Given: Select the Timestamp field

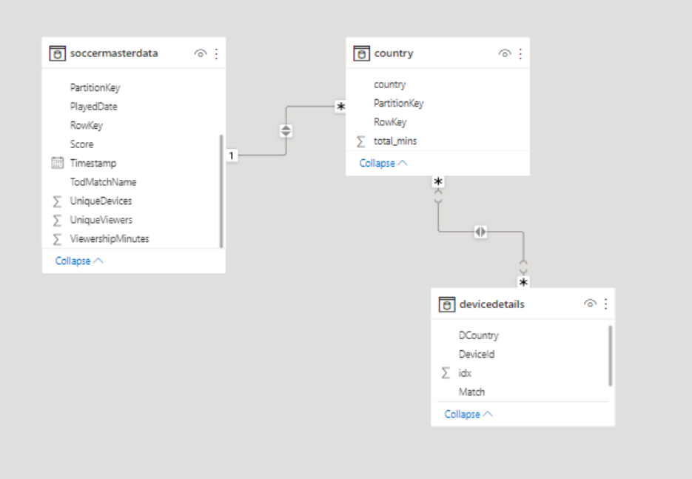Looking at the screenshot, I should [x=93, y=163].
